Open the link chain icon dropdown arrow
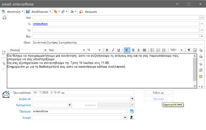The height and width of the screenshot is (130, 206). (x=67, y=12)
